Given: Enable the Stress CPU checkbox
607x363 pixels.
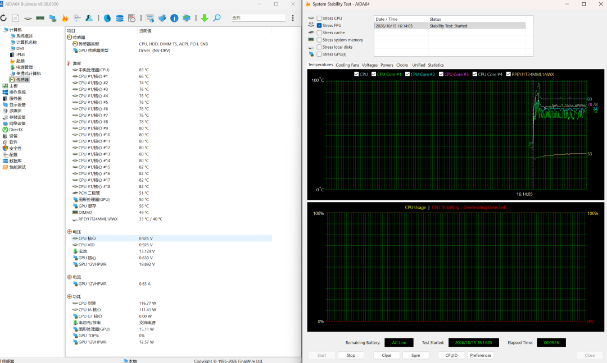Looking at the screenshot, I should [319, 18].
